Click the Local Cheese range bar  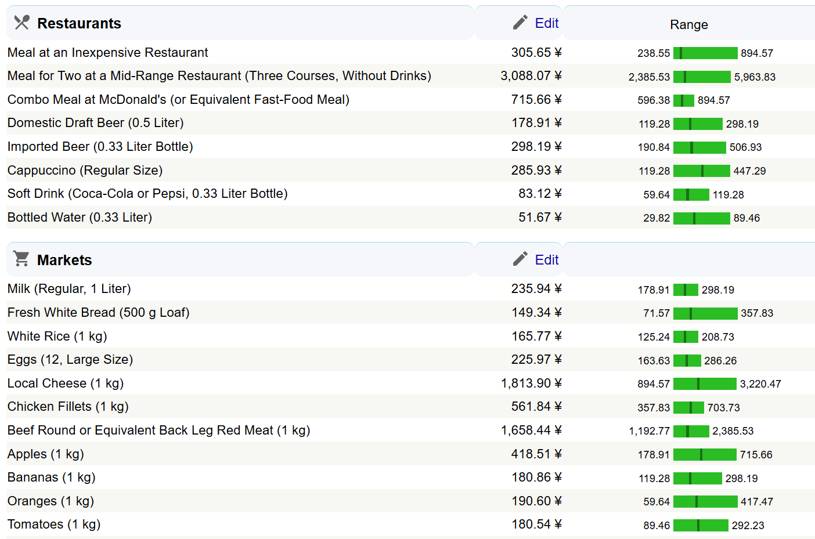click(x=704, y=384)
